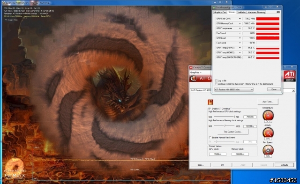Check Enable Manual Fan Control
Viewport: 300px width, 184px height.
coord(210,137)
